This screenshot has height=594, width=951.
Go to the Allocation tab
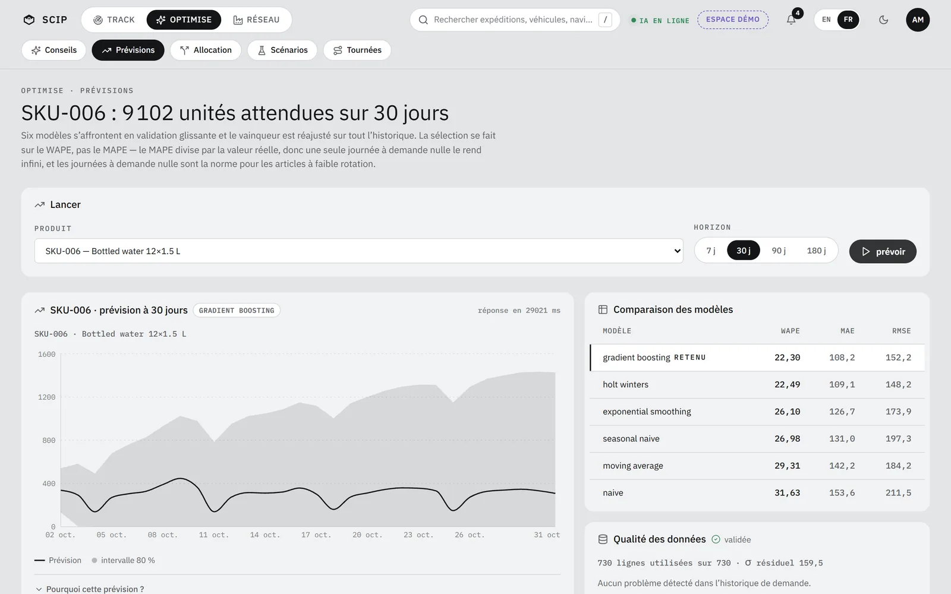click(206, 50)
